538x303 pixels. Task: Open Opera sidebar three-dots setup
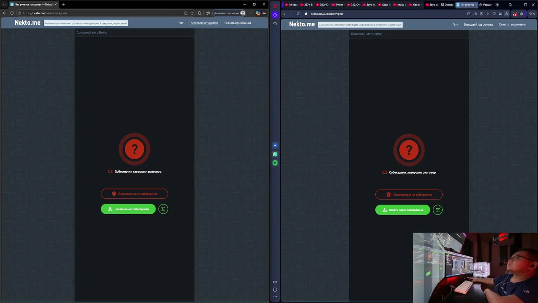275,297
